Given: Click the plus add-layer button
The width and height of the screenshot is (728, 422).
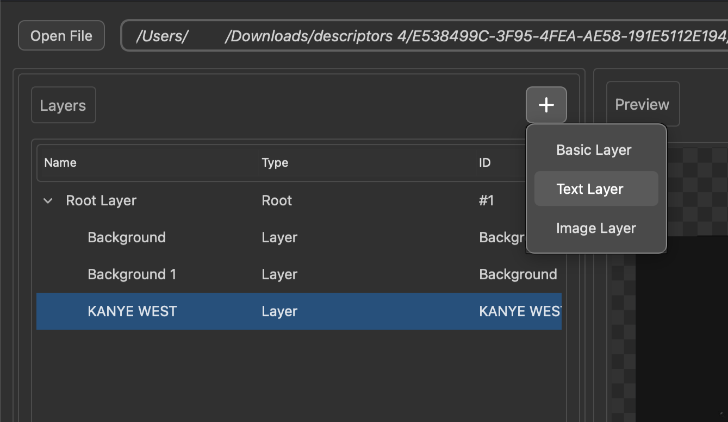Looking at the screenshot, I should 546,105.
